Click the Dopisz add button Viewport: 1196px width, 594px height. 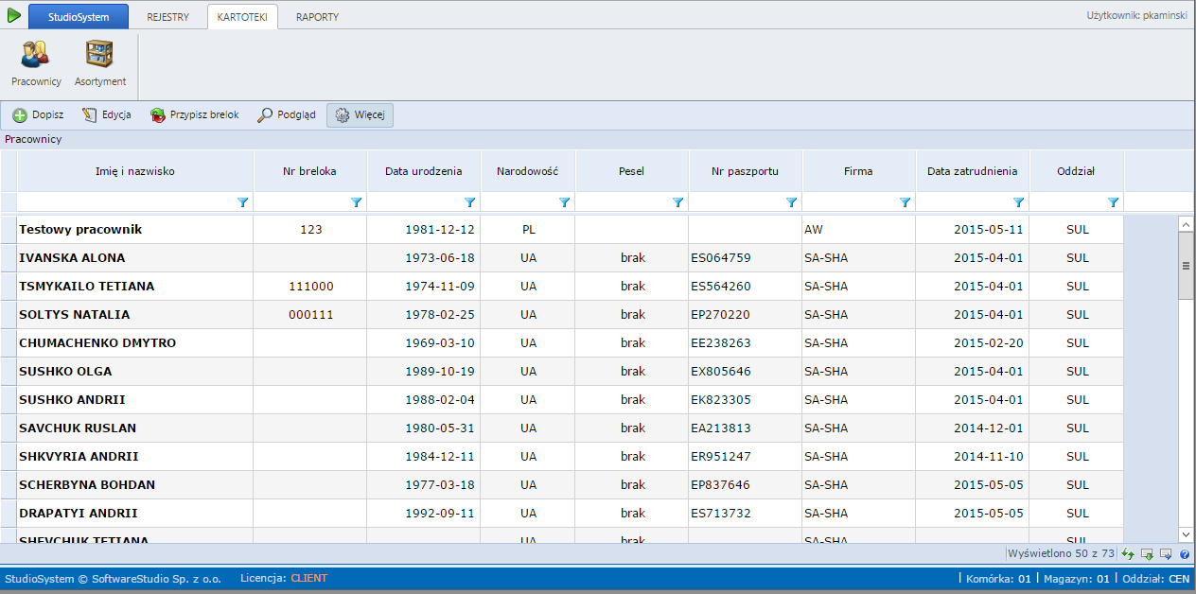39,115
